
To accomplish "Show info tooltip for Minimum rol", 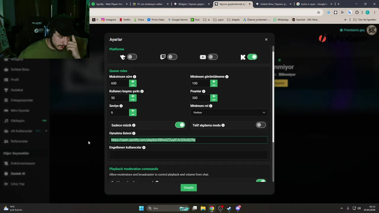I will [211, 106].
